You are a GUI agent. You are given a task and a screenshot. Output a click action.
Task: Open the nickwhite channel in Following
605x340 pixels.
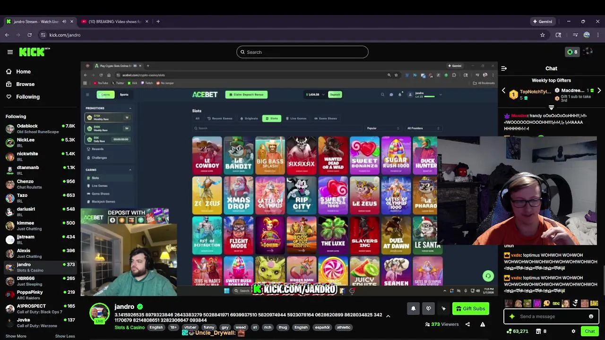point(40,156)
